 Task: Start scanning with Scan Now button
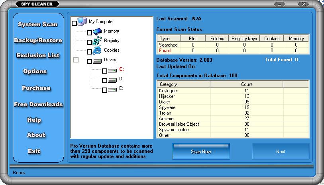[x=201, y=152]
